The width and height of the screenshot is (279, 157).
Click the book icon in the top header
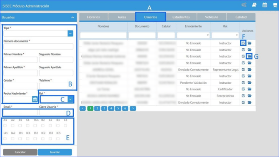coord(254,5)
